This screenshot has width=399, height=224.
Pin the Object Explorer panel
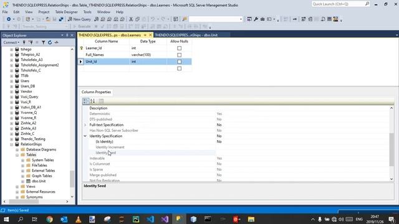pyautogui.click(x=67, y=35)
